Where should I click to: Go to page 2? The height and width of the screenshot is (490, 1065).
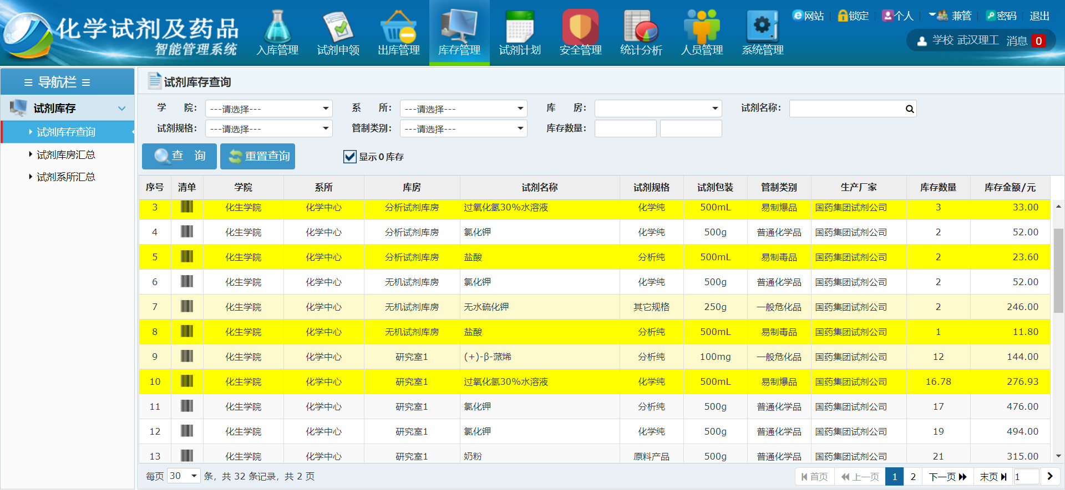913,477
